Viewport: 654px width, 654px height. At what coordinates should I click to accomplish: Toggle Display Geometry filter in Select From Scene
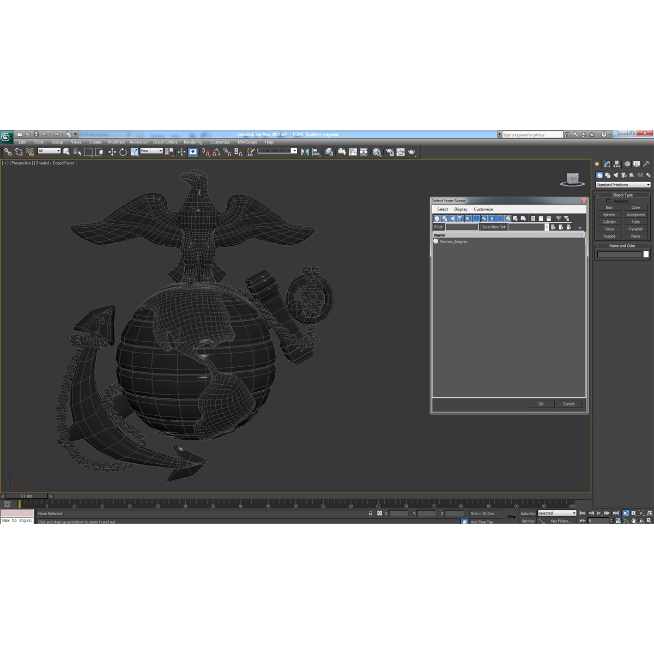pos(437,218)
